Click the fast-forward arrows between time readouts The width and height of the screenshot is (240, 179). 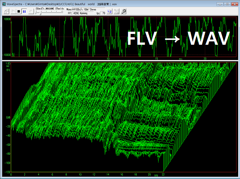pyautogui.click(x=52, y=9)
